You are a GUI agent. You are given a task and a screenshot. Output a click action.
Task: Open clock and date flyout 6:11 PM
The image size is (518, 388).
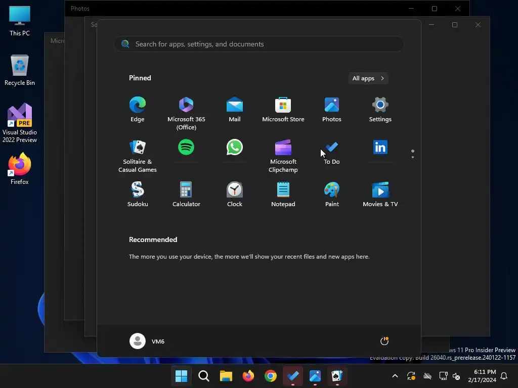pos(482,376)
